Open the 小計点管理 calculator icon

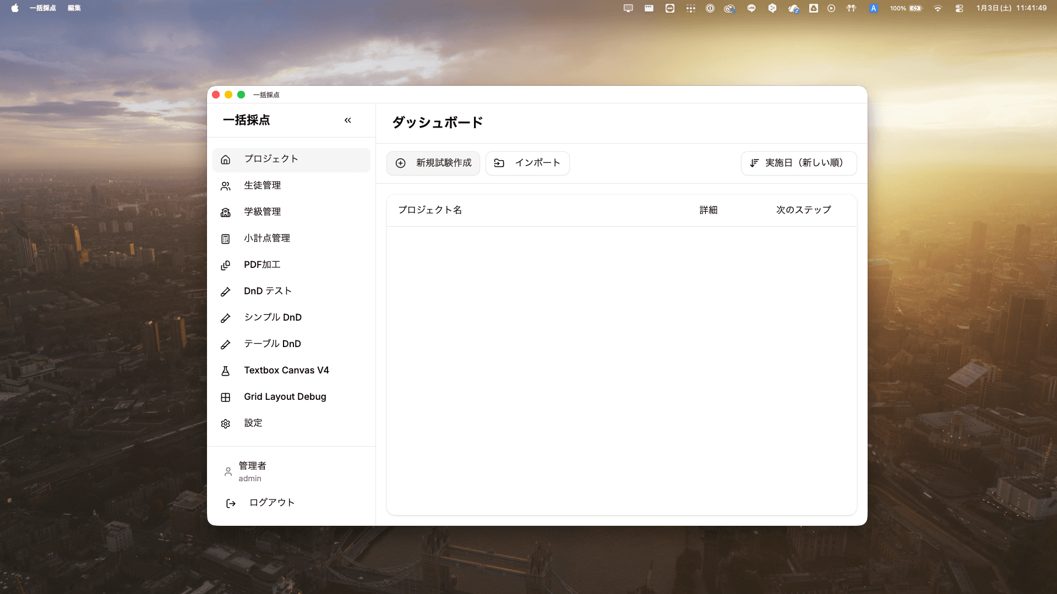225,238
